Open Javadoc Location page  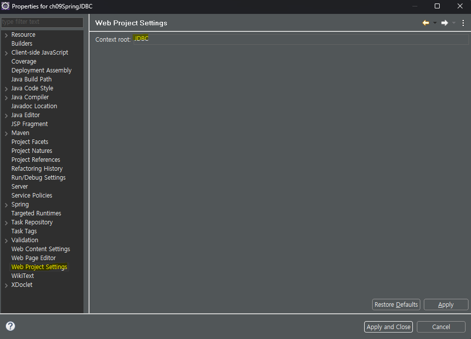[x=34, y=106]
